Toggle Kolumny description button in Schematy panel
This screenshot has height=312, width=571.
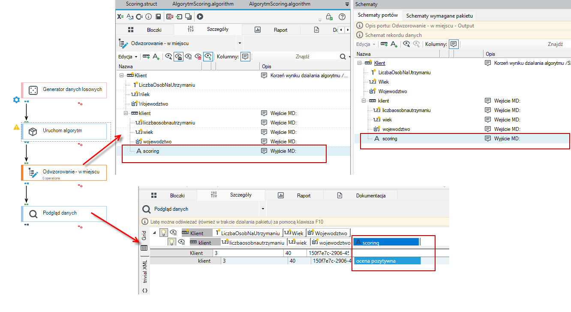pos(454,44)
